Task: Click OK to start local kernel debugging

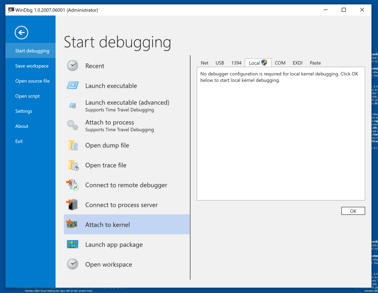Action: tap(353, 211)
